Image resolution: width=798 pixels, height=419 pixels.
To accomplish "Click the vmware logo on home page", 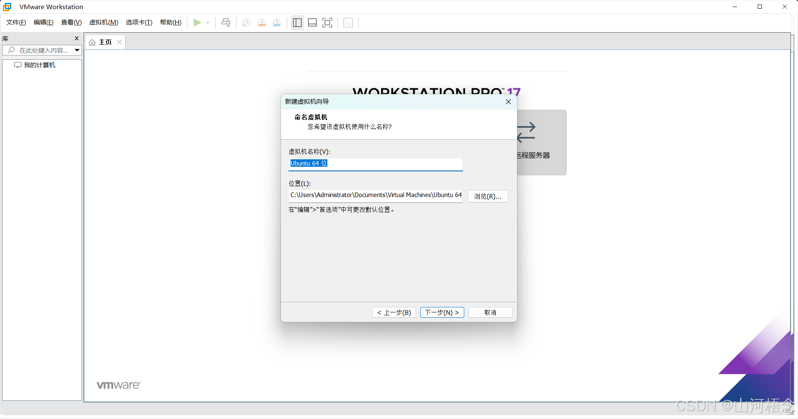I will 118,385.
